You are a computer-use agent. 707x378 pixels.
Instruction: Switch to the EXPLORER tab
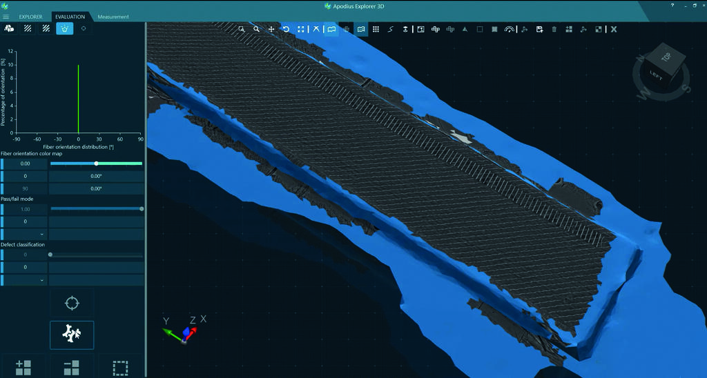click(x=30, y=17)
